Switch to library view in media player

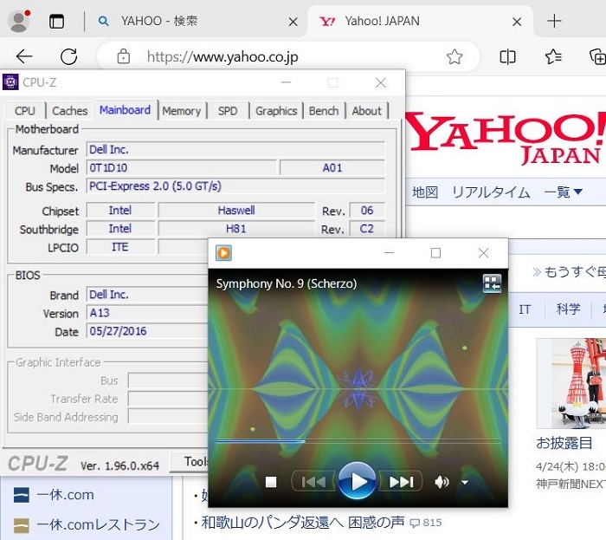492,283
